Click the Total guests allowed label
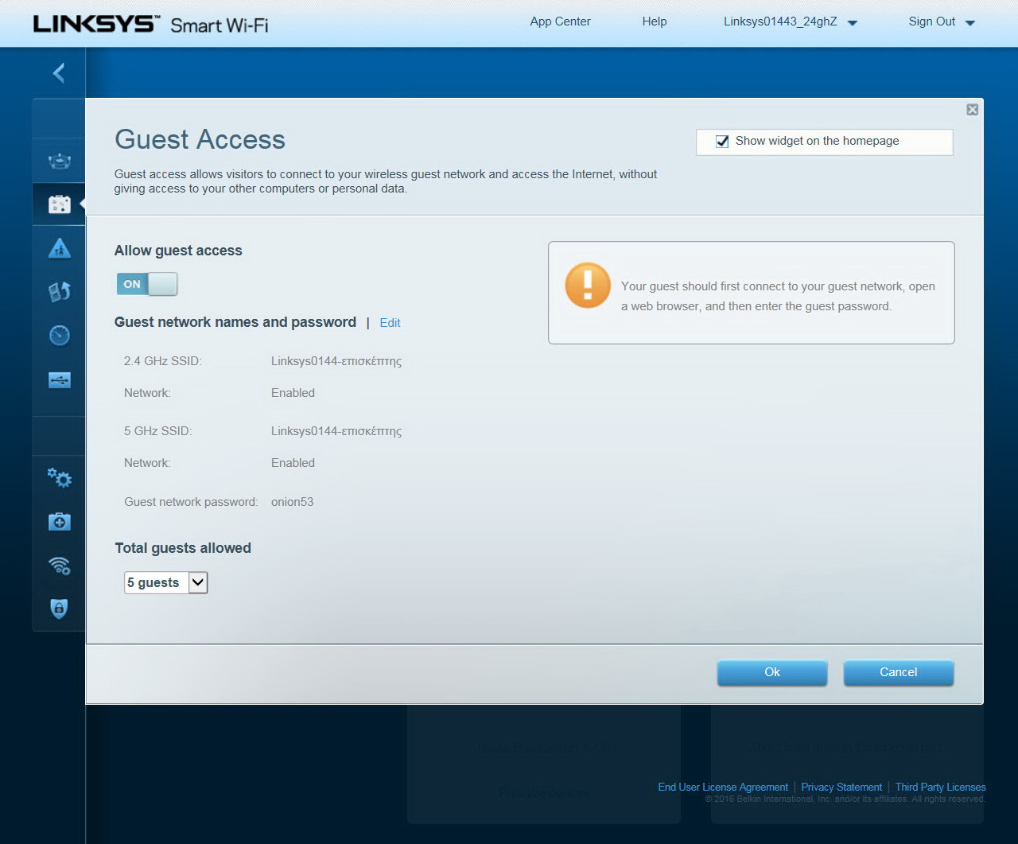This screenshot has width=1018, height=844. coord(183,548)
